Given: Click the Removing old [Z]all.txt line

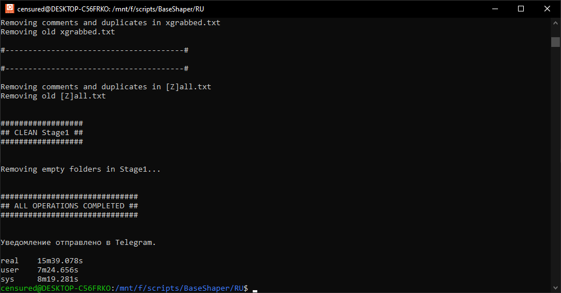Looking at the screenshot, I should tap(53, 96).
